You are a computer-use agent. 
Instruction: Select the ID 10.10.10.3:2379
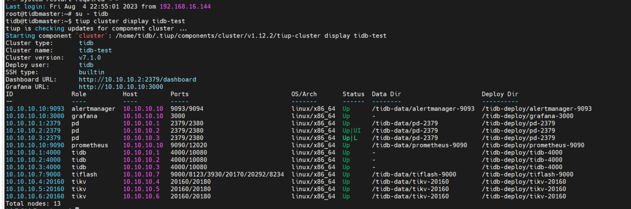33,138
